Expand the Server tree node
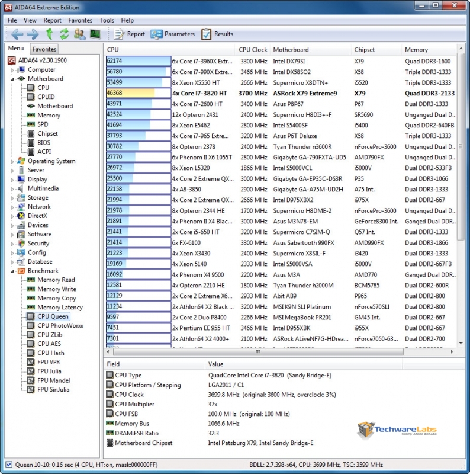 coord(12,171)
